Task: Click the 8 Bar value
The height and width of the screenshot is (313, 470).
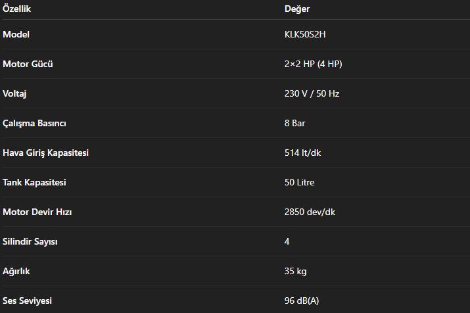Action: coord(294,123)
